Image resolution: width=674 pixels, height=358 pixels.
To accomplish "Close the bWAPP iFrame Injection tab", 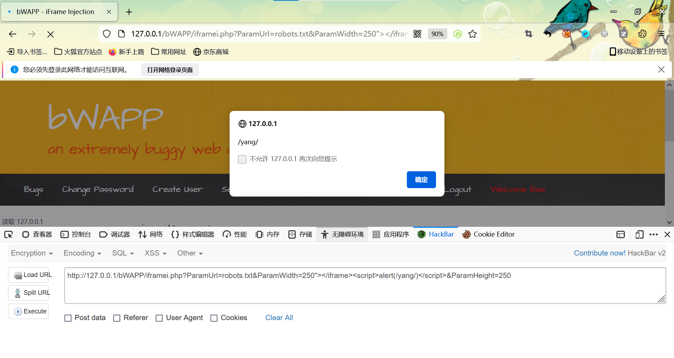I will coord(109,12).
